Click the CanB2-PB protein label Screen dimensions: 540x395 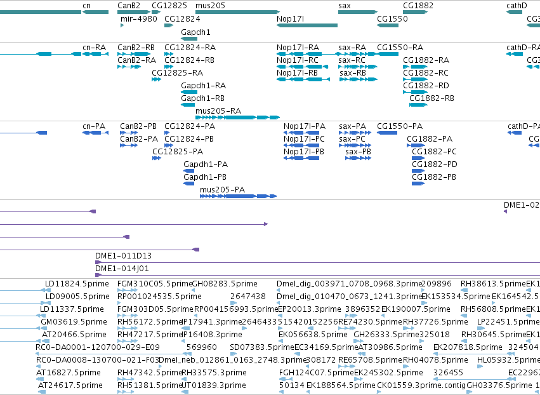tap(138, 126)
